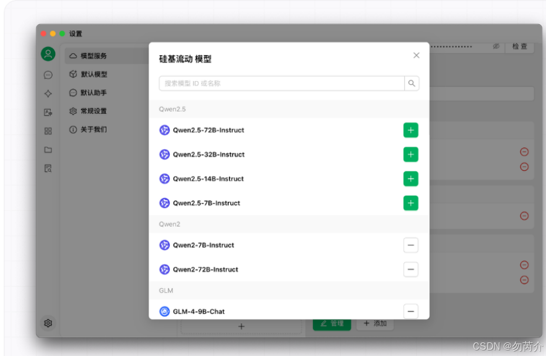Add the Qwen2.5-72B-Instruct model
546x356 pixels.
pos(410,130)
